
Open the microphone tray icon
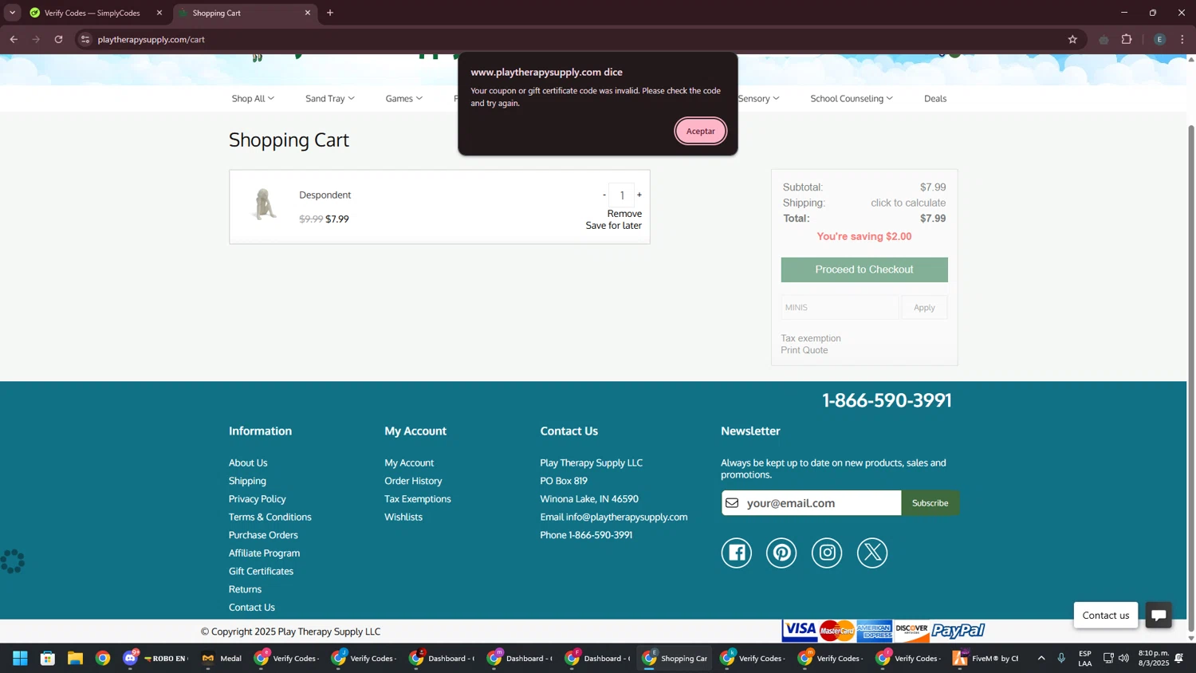click(x=1061, y=658)
